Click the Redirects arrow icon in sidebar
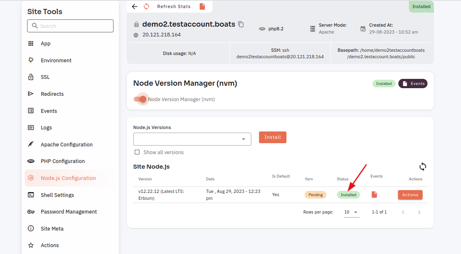The width and height of the screenshot is (461, 254). [31, 94]
